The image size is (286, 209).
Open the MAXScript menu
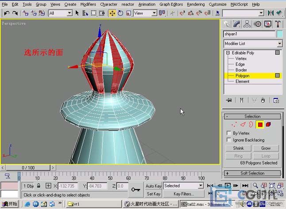[x=239, y=4]
